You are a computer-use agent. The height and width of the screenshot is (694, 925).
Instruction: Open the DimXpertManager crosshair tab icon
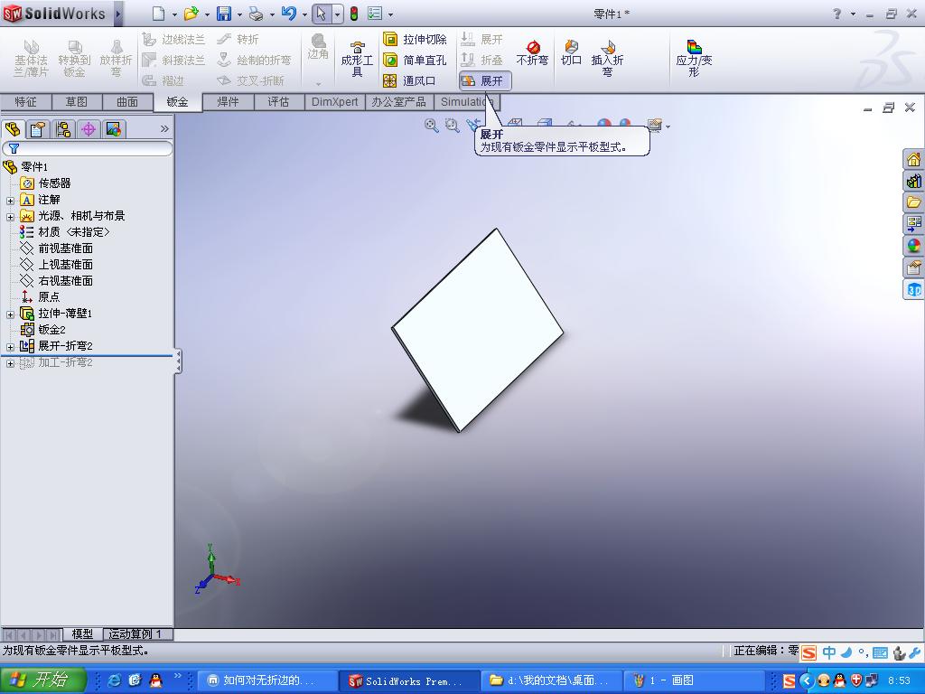pos(89,128)
